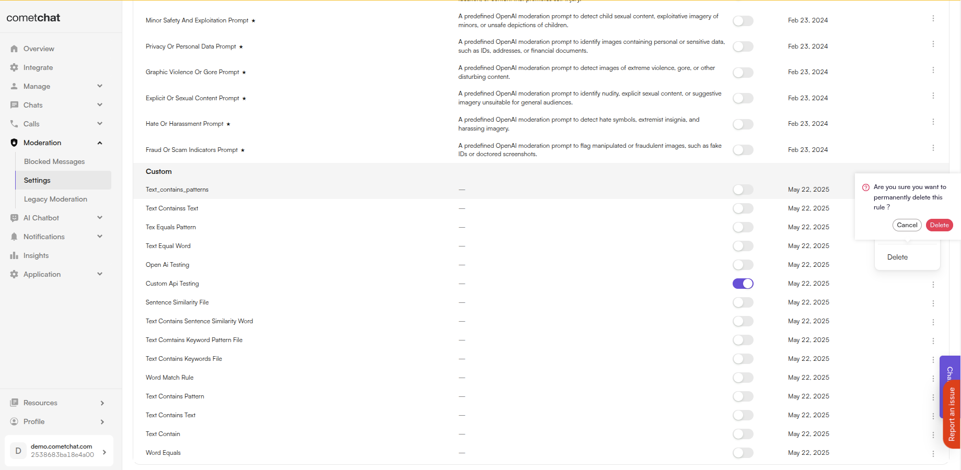Click the Notifications bell icon

pos(14,237)
